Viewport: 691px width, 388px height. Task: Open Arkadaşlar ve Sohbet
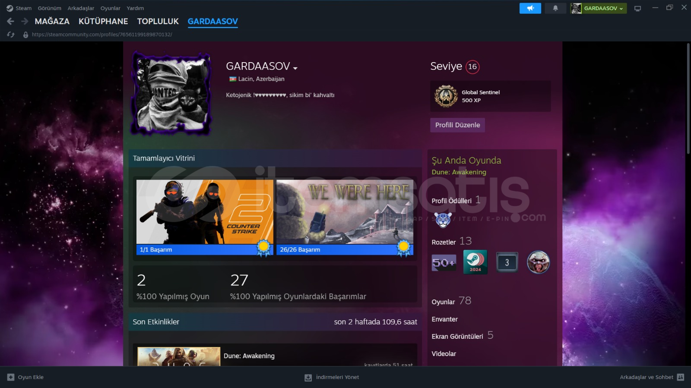[647, 377]
